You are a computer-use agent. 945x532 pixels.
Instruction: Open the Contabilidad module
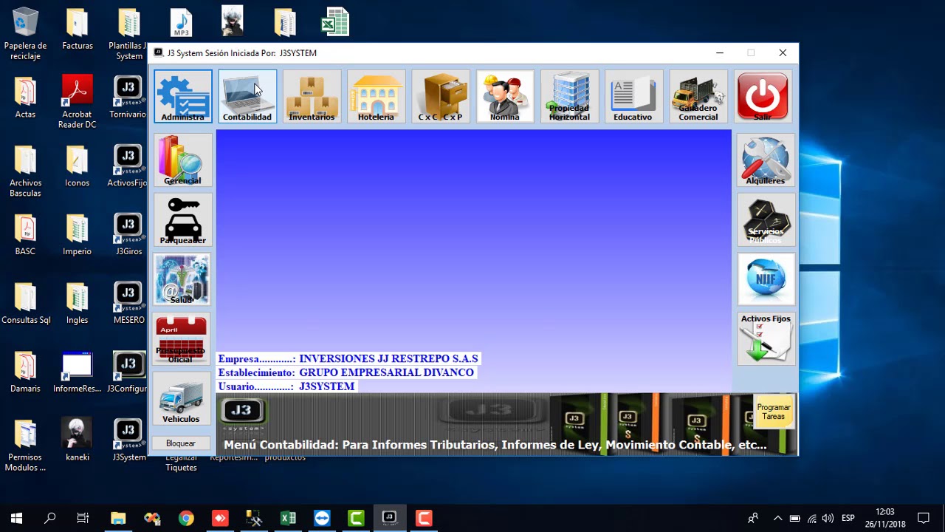pos(247,96)
